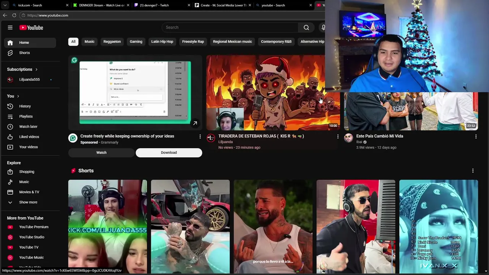Viewport: 489px width, 275px height.
Task: Open the Liljuanda channel name under video
Action: tap(225, 142)
